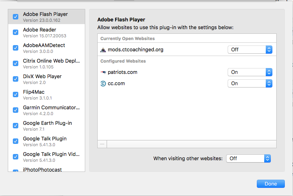Disable the Garmin Communicator plug-in checkbox
Image resolution: width=293 pixels, height=196 pixels.
point(16,110)
